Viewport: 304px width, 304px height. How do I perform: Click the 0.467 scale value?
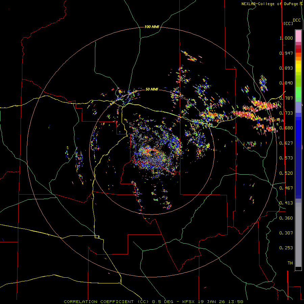coord(286,188)
